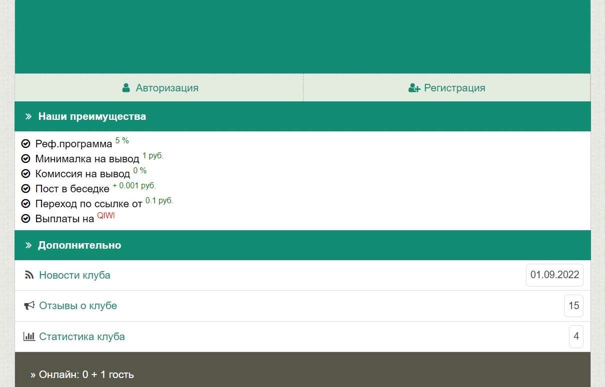Click the check circle next to Комиссия на вывод
Image resolution: width=605 pixels, height=387 pixels.
(x=26, y=174)
